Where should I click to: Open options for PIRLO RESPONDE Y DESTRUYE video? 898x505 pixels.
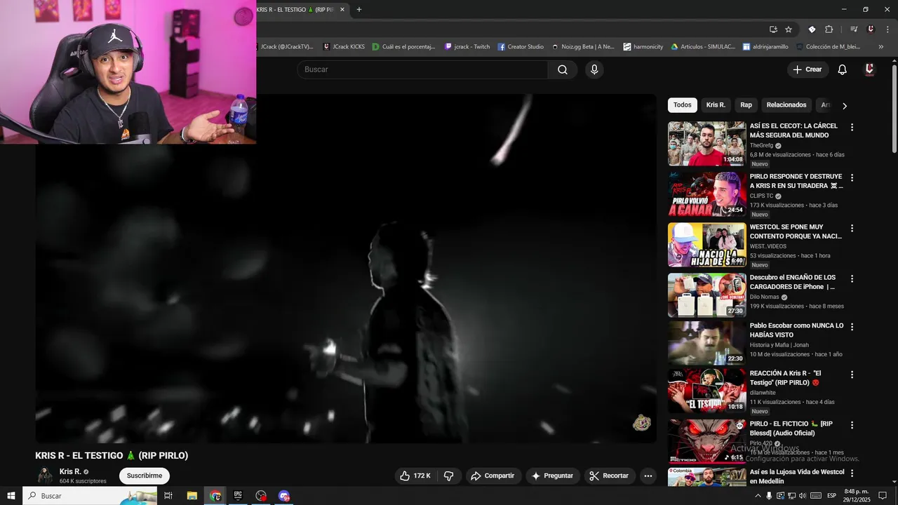[x=852, y=178]
